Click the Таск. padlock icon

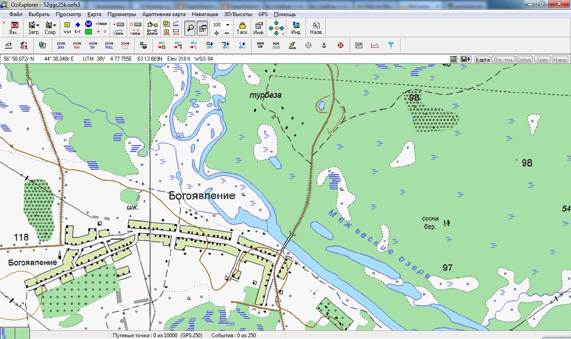click(x=242, y=28)
